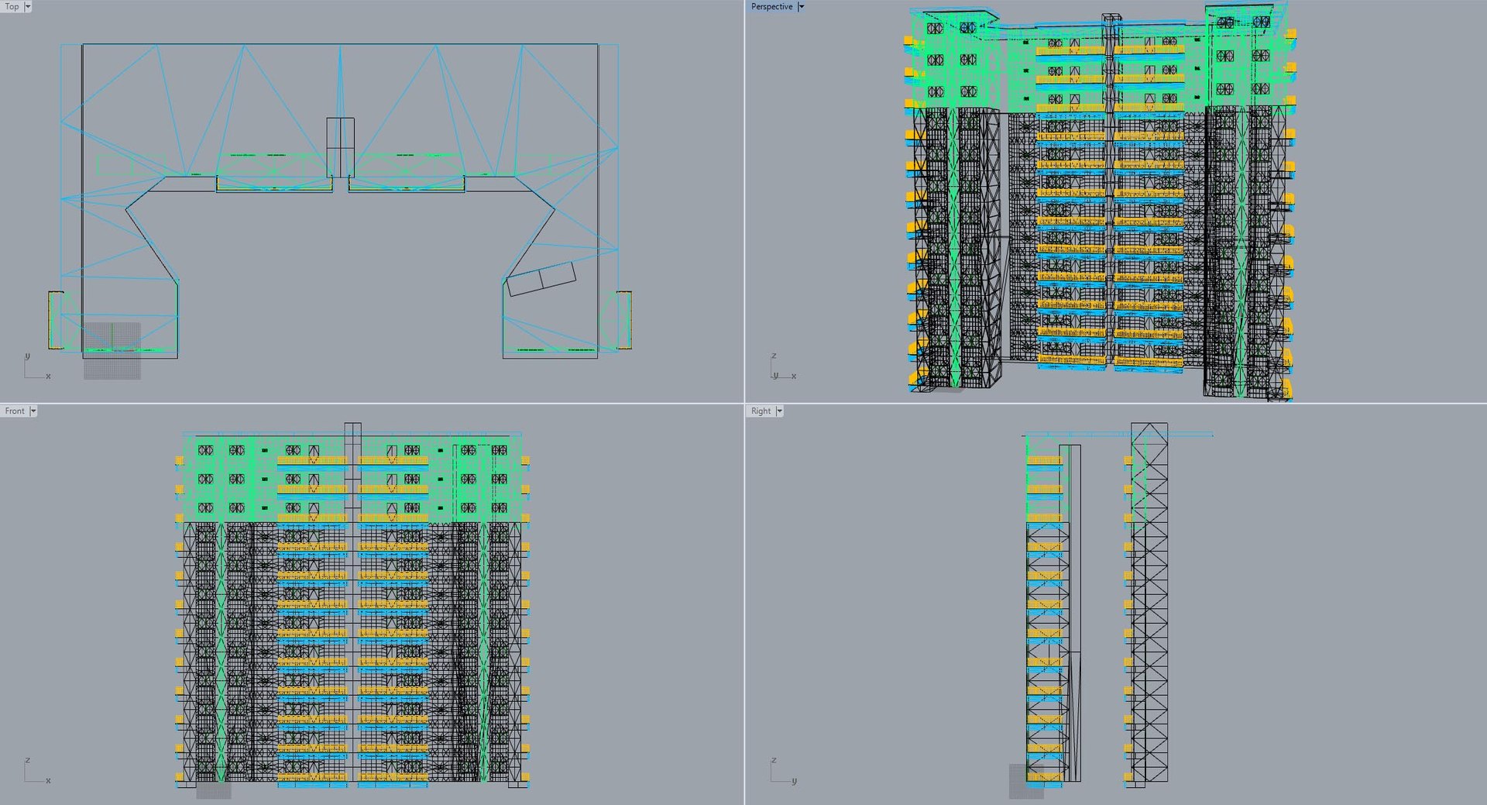Activate the Front viewport title label
This screenshot has height=805, width=1487.
point(15,411)
